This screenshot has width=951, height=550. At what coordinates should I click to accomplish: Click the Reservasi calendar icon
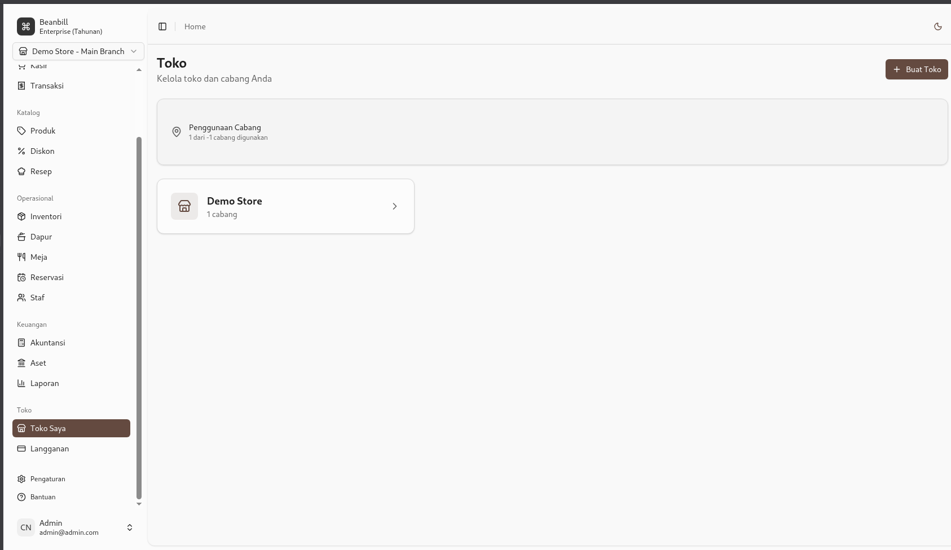click(21, 277)
